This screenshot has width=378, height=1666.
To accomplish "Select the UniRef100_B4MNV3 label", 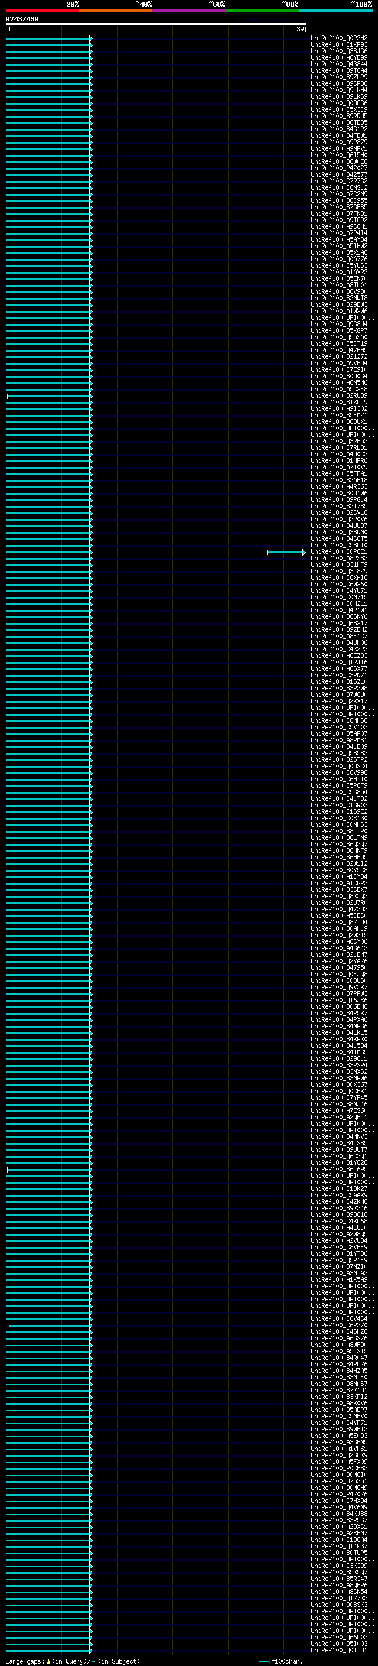I will [x=339, y=1137].
